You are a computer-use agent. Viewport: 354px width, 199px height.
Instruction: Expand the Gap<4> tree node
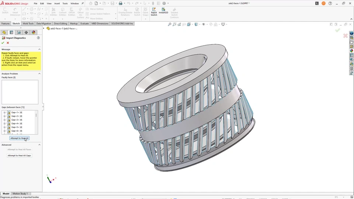click(4, 123)
